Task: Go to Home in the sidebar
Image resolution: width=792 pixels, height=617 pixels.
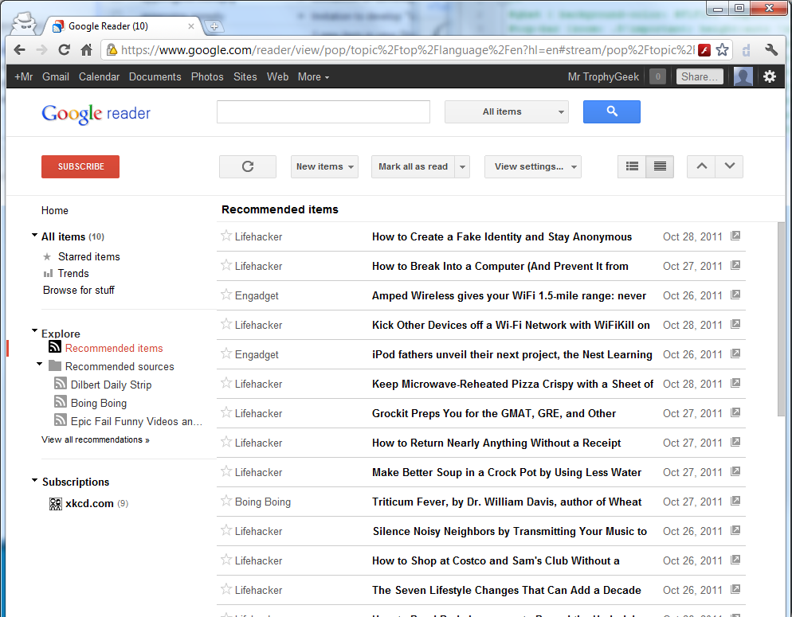Action: pyautogui.click(x=54, y=210)
